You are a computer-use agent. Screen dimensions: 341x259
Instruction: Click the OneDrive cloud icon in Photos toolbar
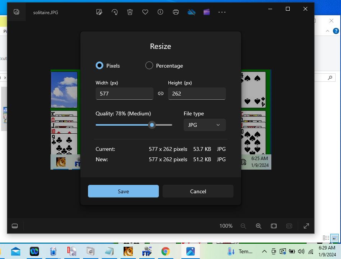click(191, 12)
